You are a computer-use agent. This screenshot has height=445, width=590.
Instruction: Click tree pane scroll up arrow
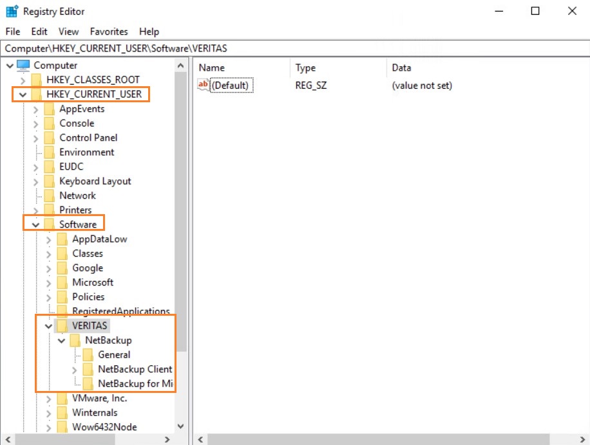(180, 66)
